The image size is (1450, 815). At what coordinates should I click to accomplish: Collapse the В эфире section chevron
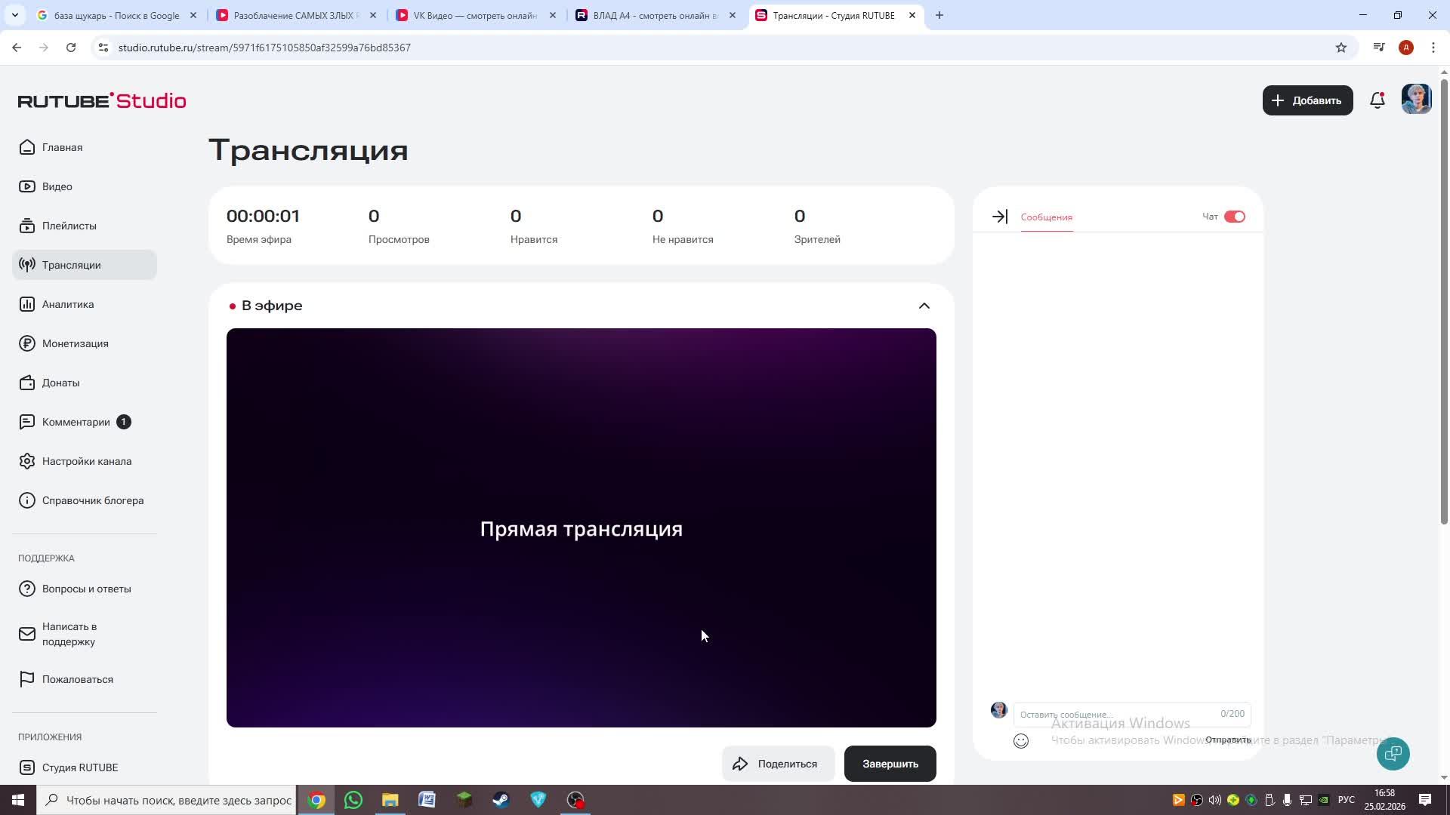pos(924,306)
